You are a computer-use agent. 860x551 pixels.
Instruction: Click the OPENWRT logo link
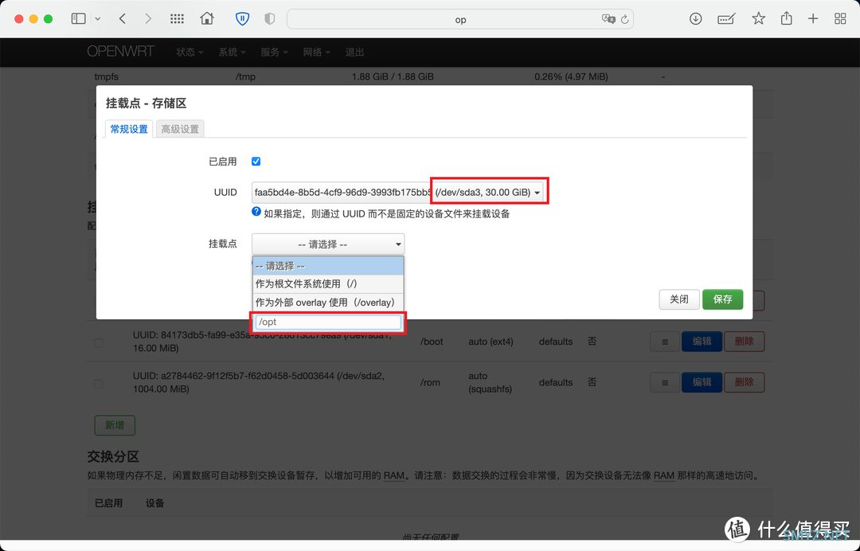(x=121, y=52)
